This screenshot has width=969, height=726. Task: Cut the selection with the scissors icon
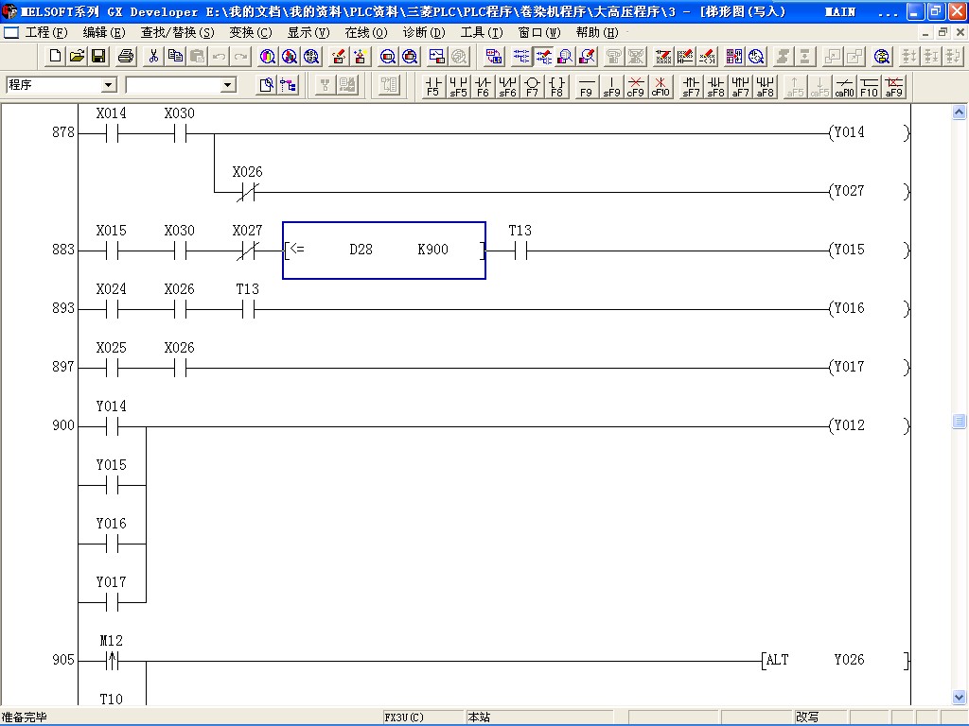[154, 57]
